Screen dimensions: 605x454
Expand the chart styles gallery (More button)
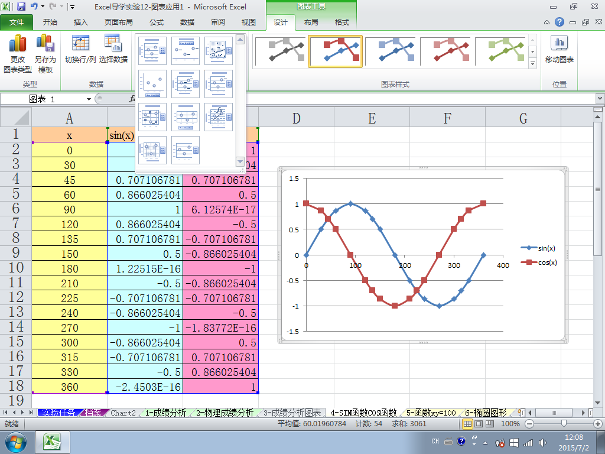[x=533, y=63]
